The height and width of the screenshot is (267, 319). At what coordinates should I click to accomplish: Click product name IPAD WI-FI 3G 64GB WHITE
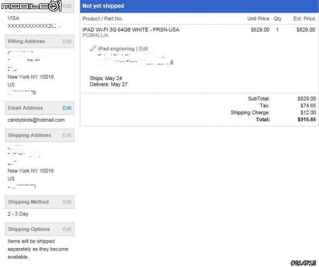[131, 30]
